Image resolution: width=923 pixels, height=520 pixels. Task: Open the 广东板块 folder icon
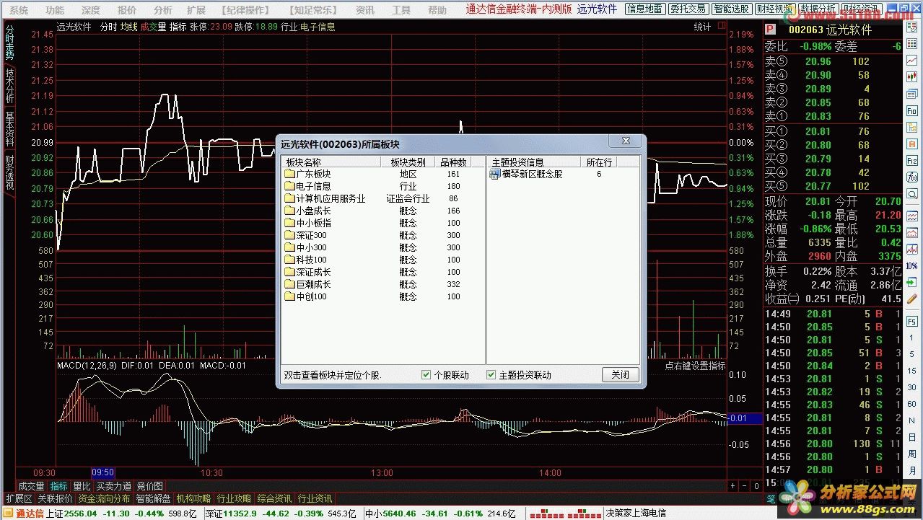(x=290, y=174)
